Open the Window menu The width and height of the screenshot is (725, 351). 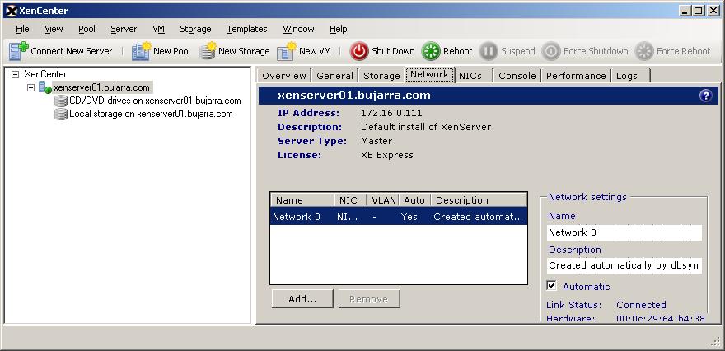[298, 29]
